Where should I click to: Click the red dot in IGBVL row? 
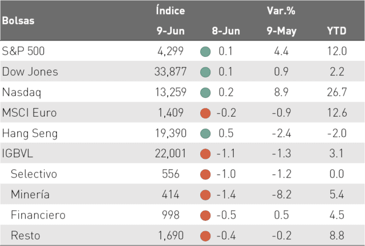[205, 154]
